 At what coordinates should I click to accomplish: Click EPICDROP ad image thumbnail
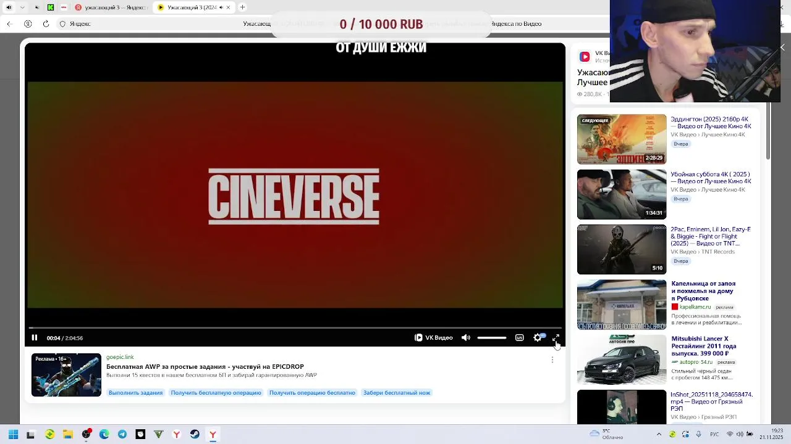(x=66, y=375)
